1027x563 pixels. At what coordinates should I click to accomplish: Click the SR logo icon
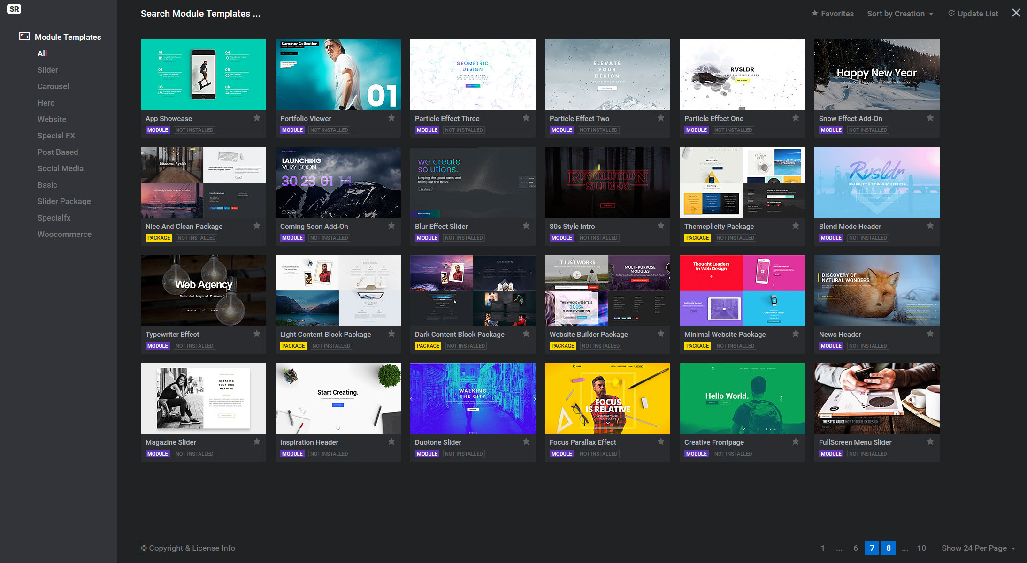(x=14, y=9)
